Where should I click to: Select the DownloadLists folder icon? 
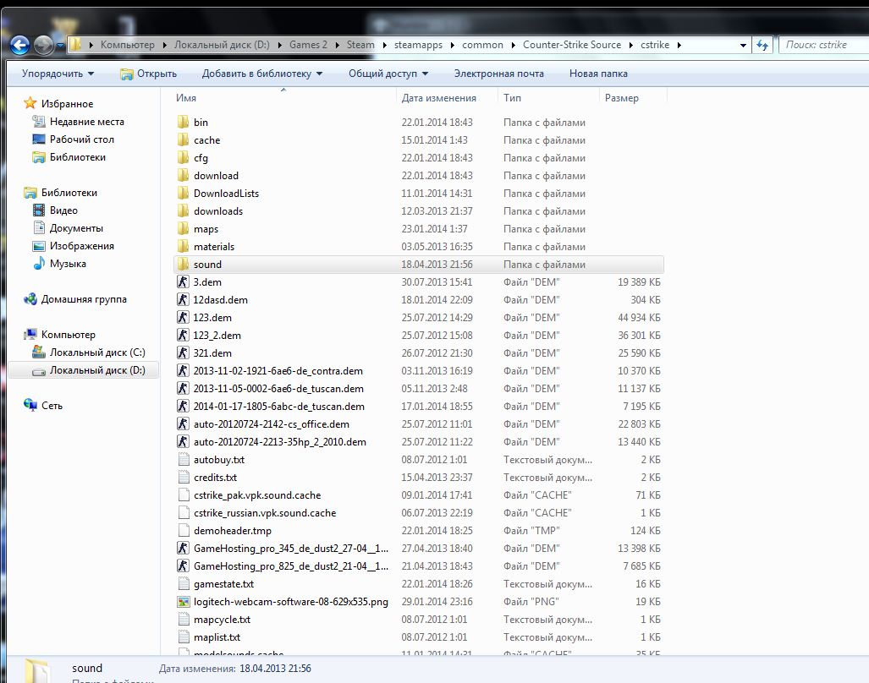(184, 194)
